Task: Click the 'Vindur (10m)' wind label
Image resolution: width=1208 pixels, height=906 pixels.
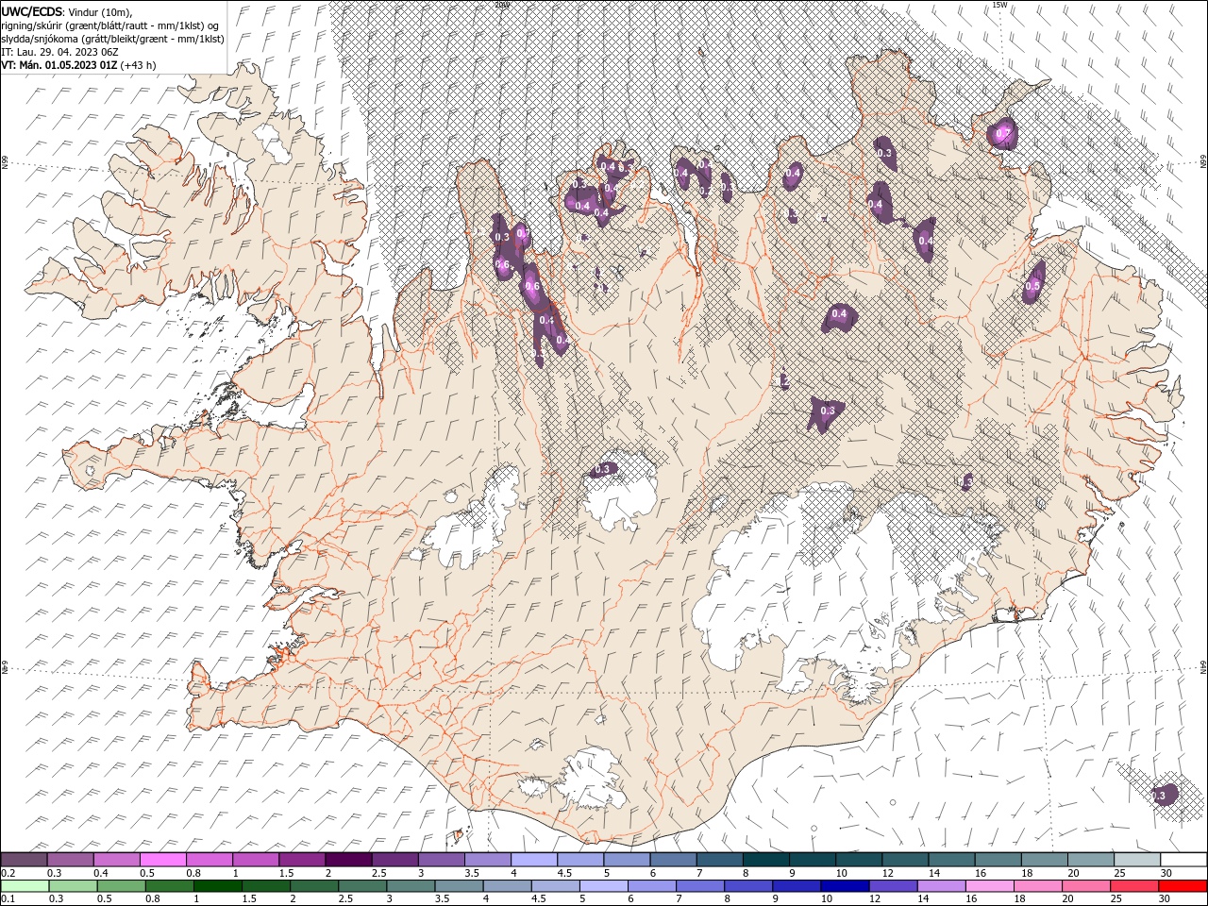Action: tap(100, 11)
